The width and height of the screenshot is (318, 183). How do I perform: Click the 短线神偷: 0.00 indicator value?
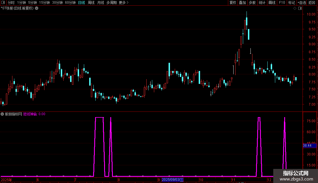pyautogui.click(x=34, y=114)
